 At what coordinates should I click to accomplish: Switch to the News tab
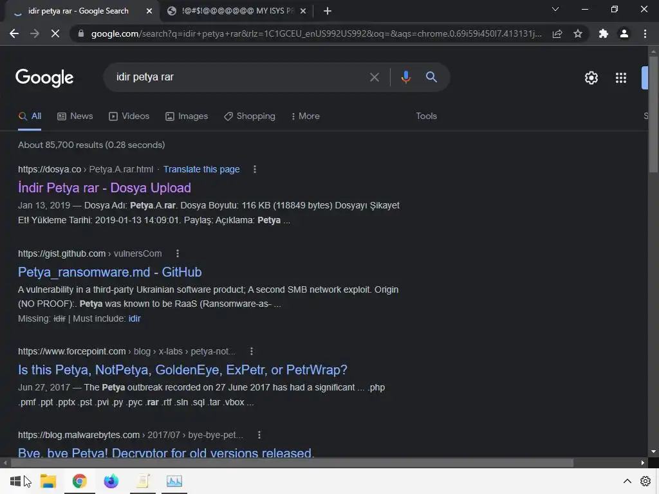coord(75,116)
